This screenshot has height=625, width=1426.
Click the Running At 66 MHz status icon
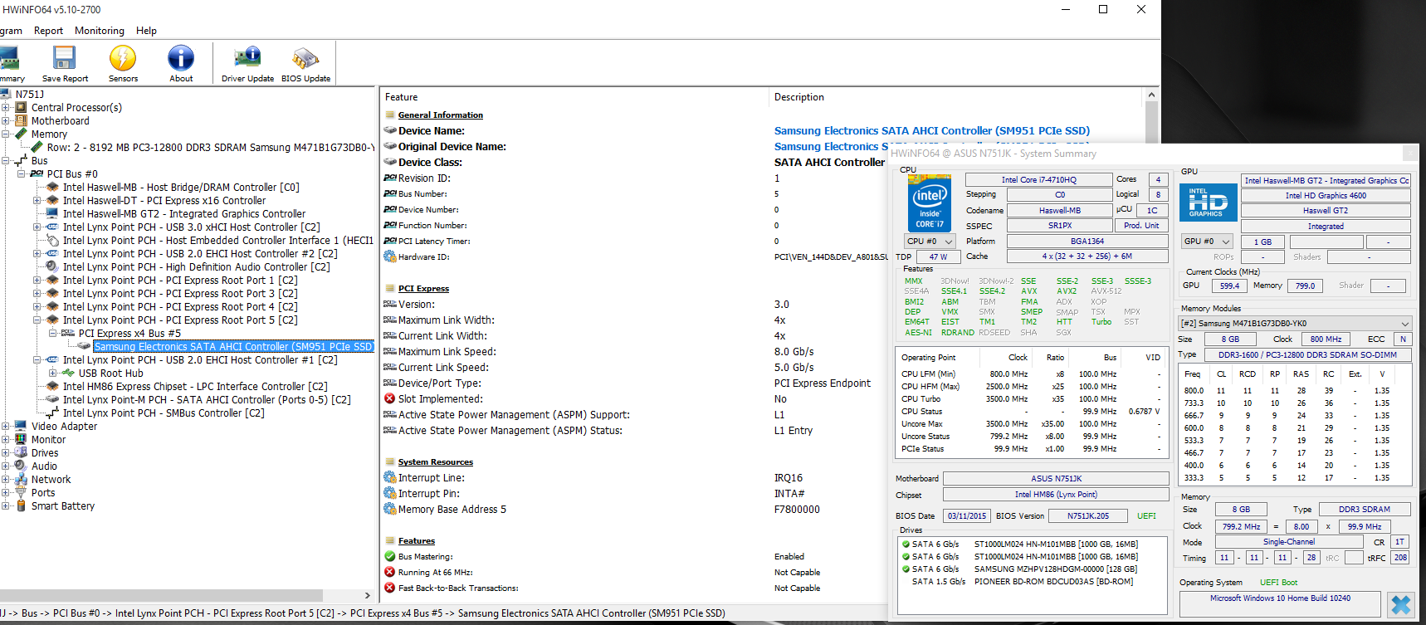click(x=389, y=573)
